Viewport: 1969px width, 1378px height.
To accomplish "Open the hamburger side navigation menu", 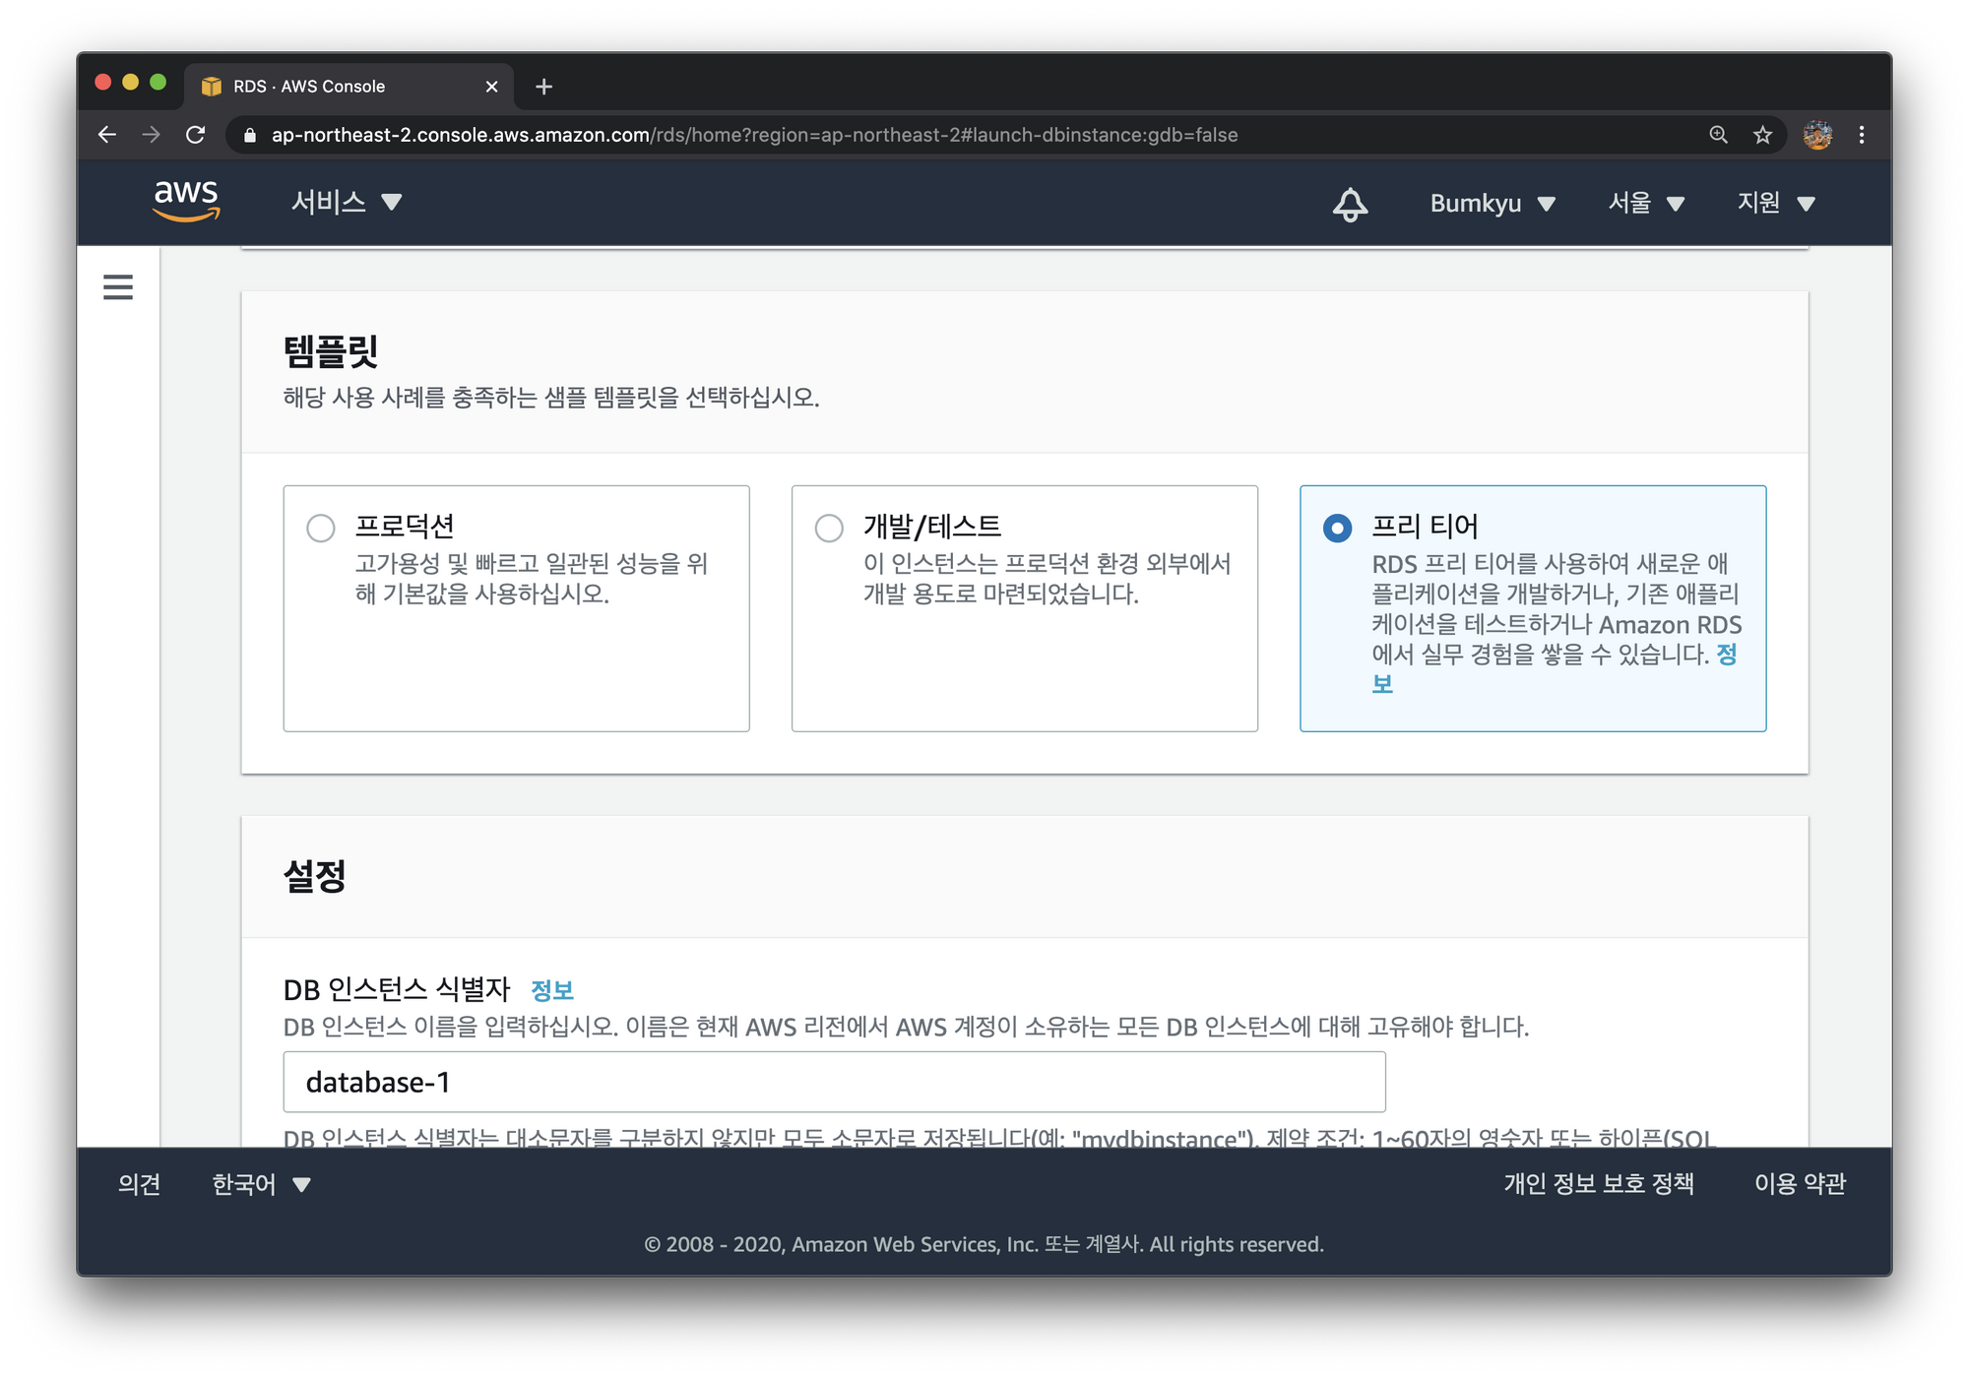I will pyautogui.click(x=118, y=286).
